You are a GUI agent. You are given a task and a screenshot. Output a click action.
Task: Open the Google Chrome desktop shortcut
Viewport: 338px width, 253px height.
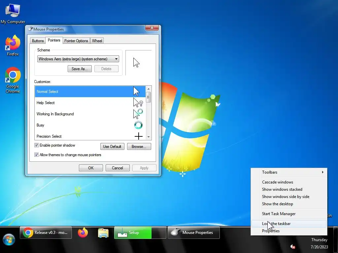13,80
